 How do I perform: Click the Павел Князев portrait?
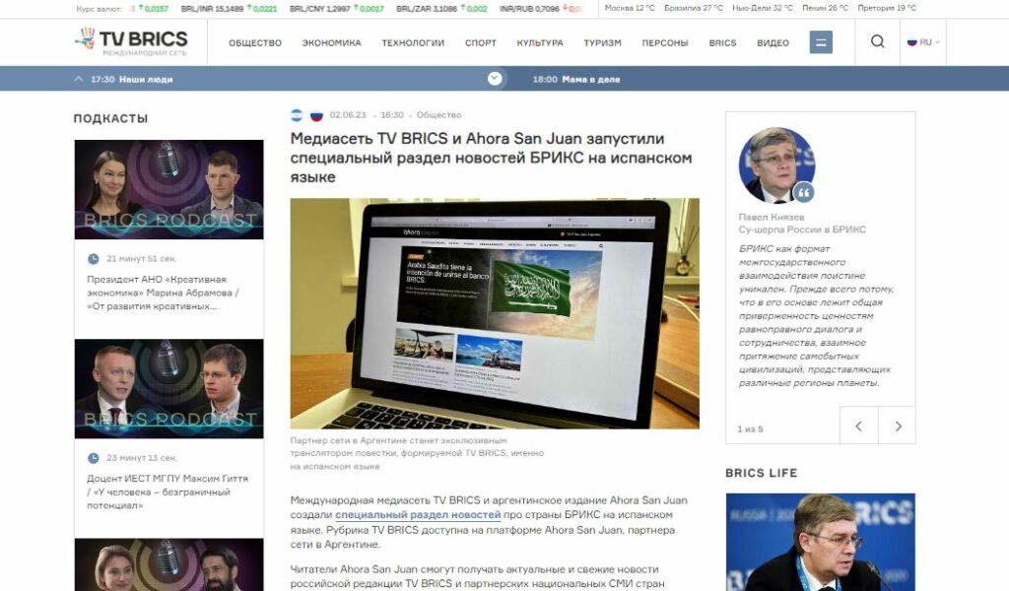pos(776,164)
